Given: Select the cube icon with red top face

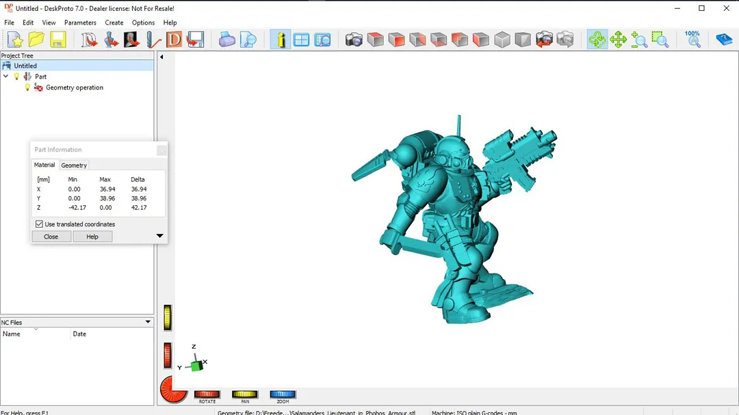Looking at the screenshot, I should 375,40.
